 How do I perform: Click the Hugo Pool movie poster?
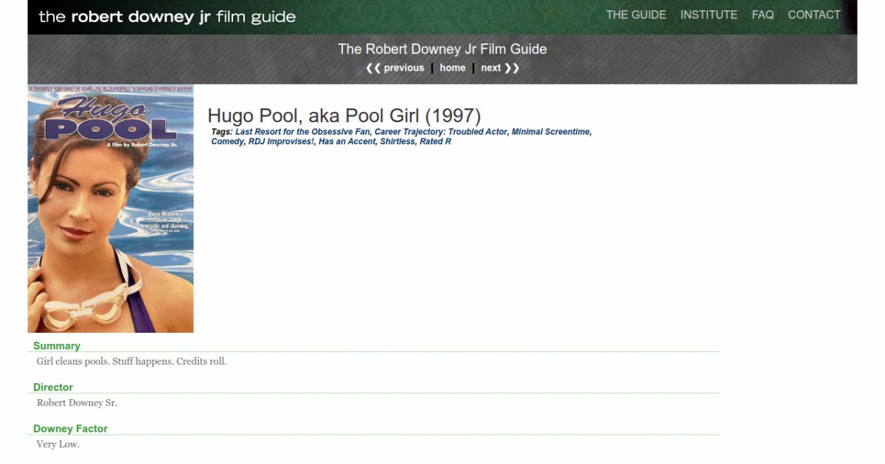(111, 208)
